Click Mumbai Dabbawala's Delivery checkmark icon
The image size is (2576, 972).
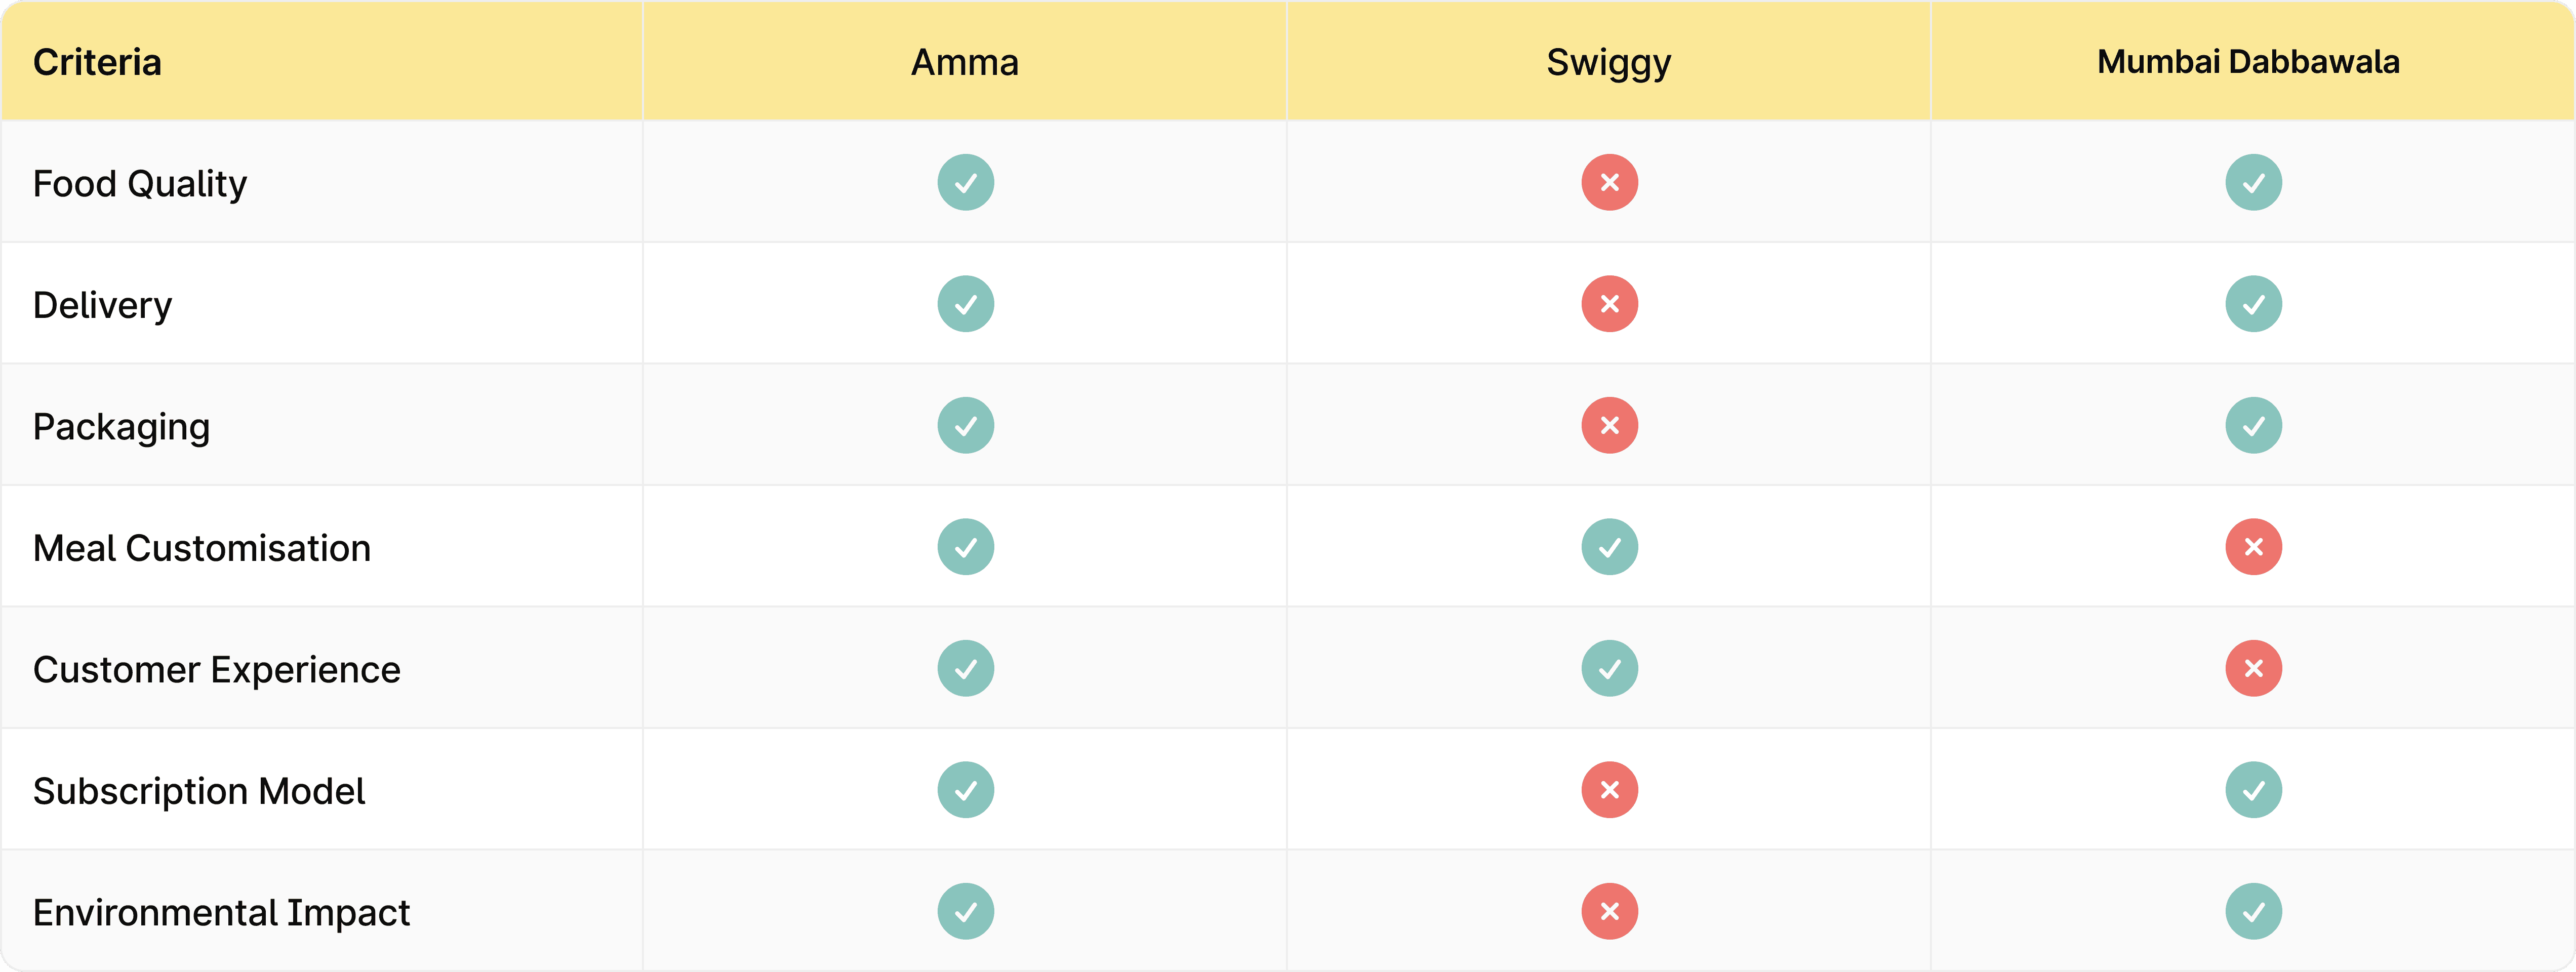point(2253,304)
